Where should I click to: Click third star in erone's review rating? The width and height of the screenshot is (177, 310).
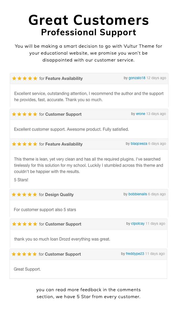[x=25, y=114]
